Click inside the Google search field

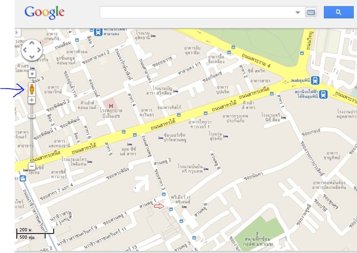[x=197, y=12]
